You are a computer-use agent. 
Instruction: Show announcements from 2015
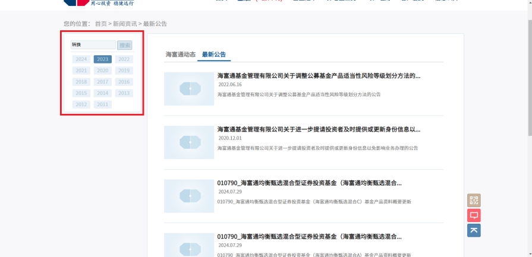81,93
